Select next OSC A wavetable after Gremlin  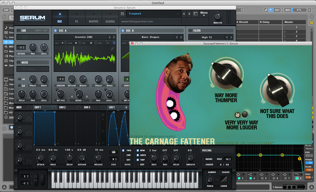click(x=114, y=37)
